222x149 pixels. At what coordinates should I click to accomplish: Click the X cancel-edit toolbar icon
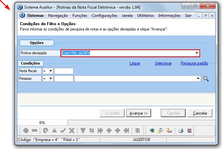[72, 130]
